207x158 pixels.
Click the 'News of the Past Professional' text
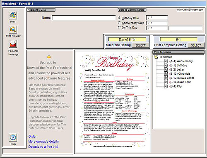point(50,68)
